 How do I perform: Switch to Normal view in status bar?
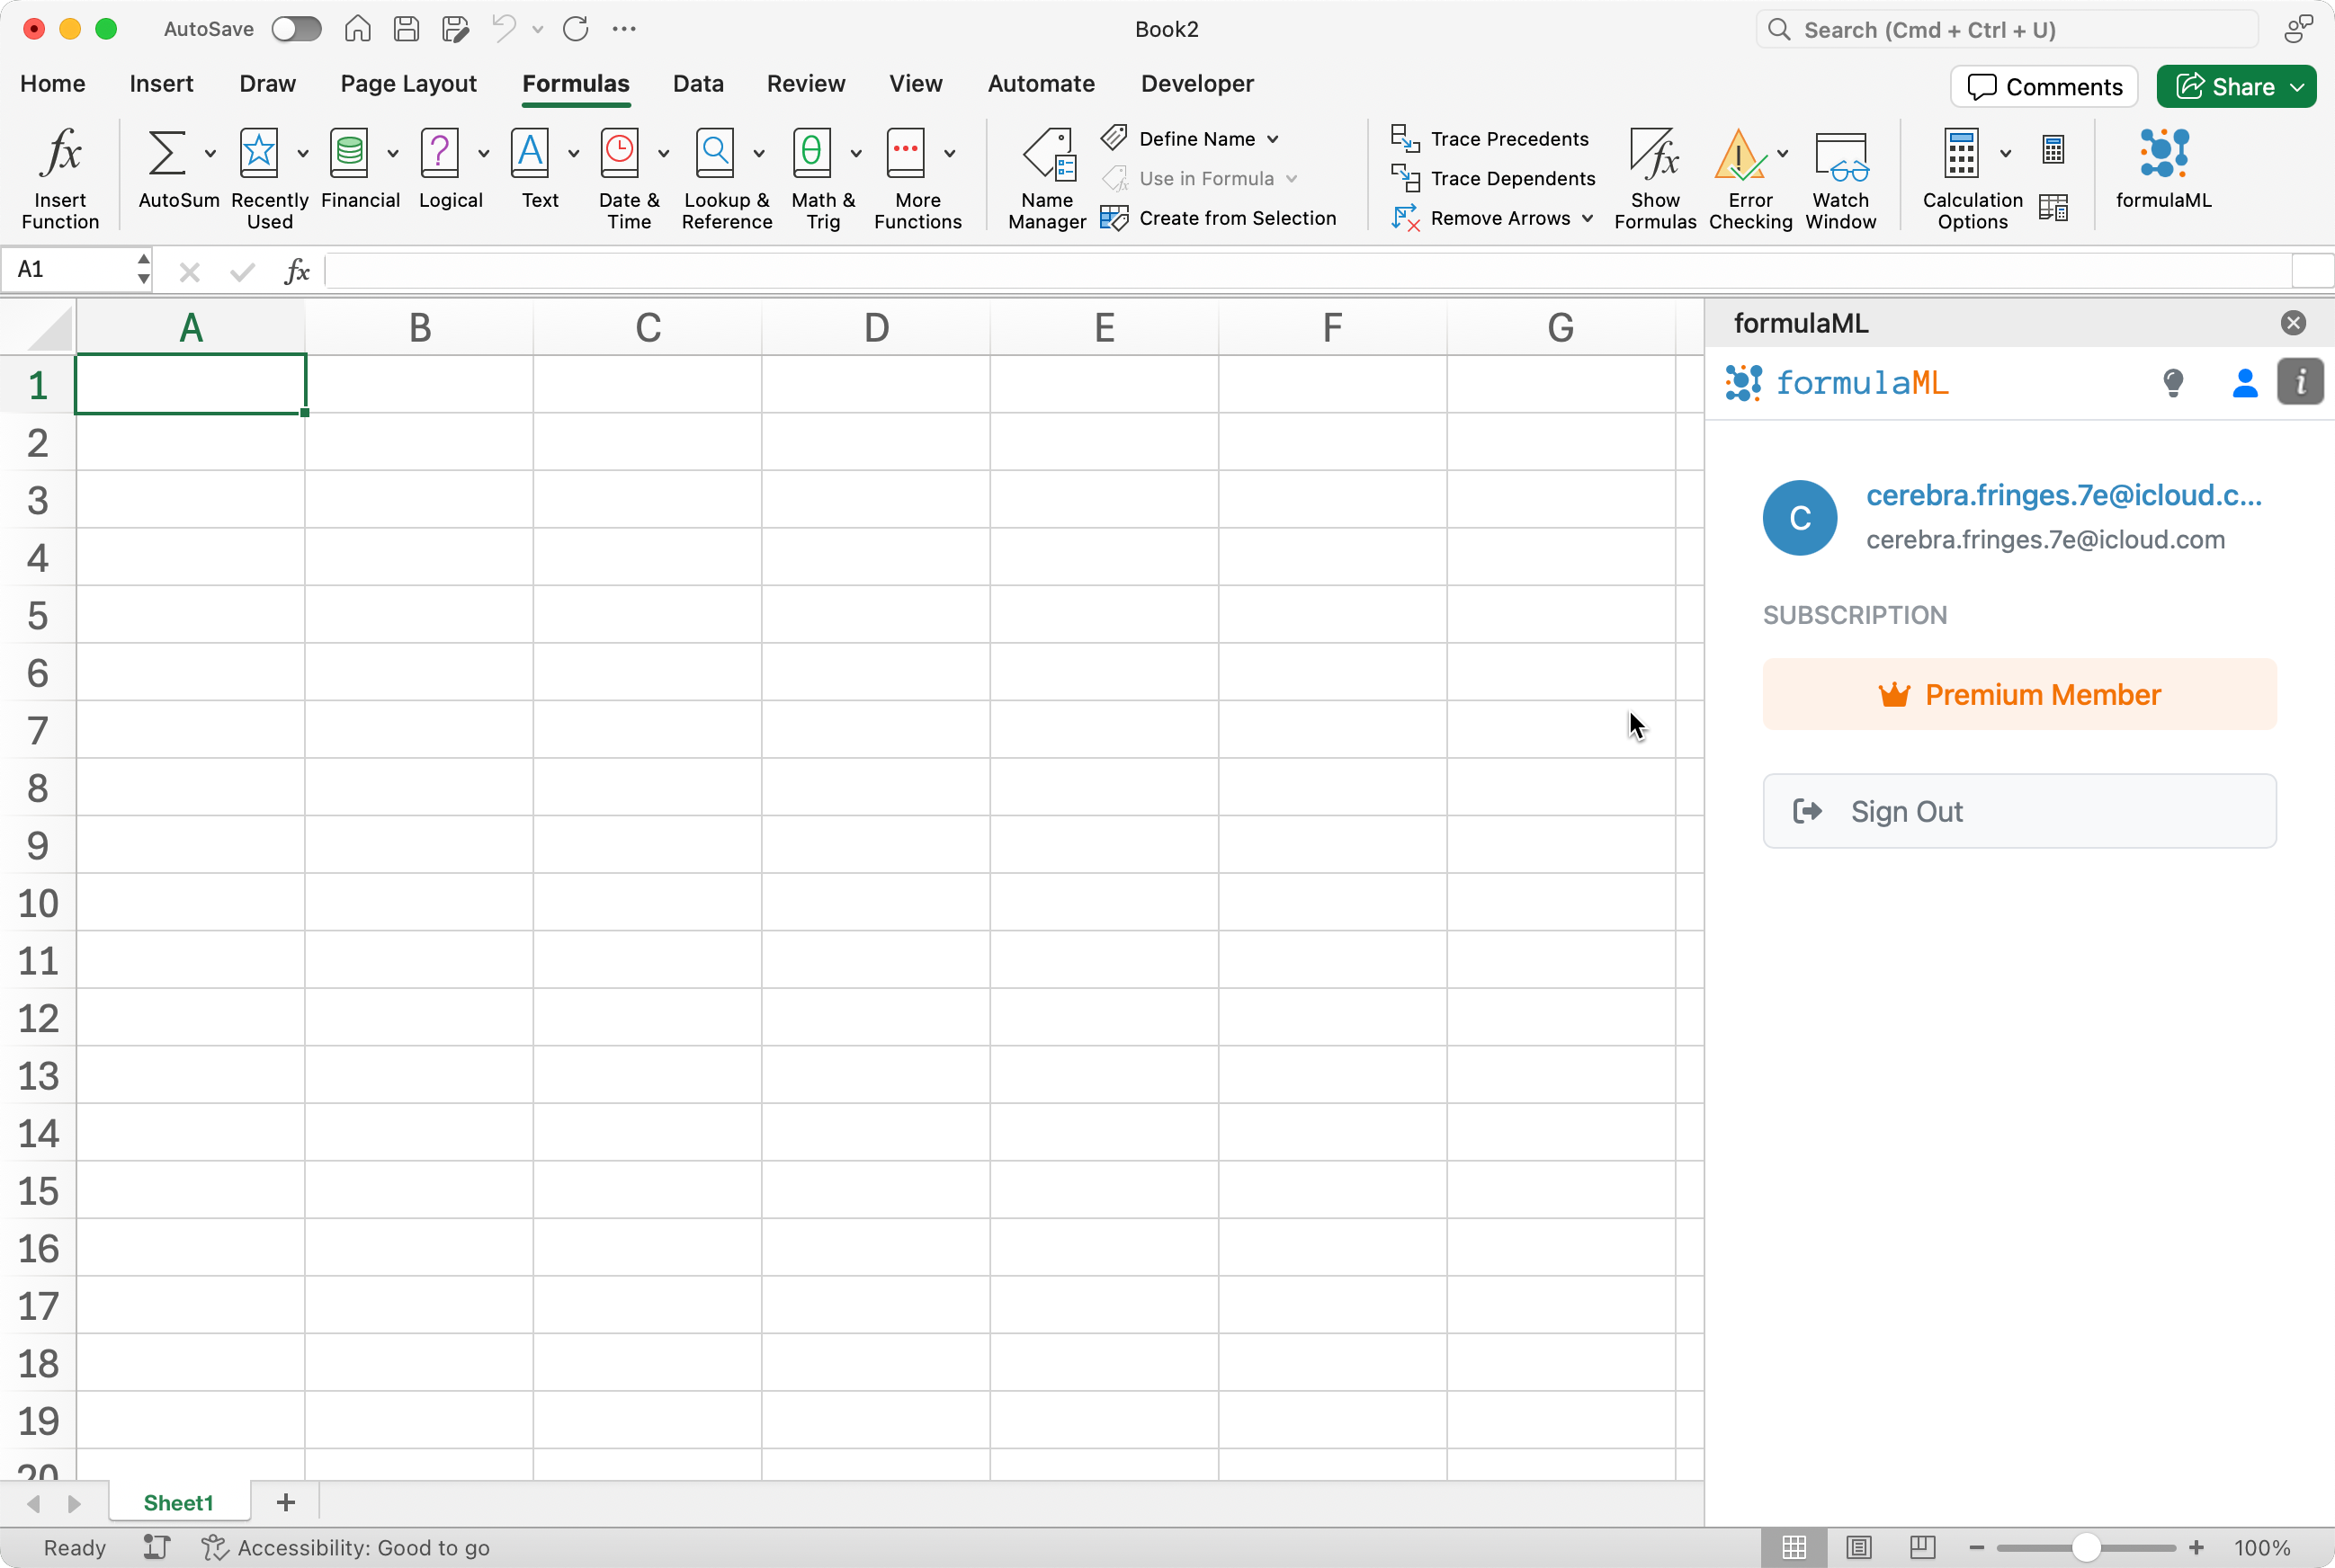coord(1794,1547)
